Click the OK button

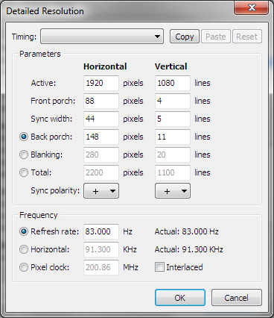180,298
